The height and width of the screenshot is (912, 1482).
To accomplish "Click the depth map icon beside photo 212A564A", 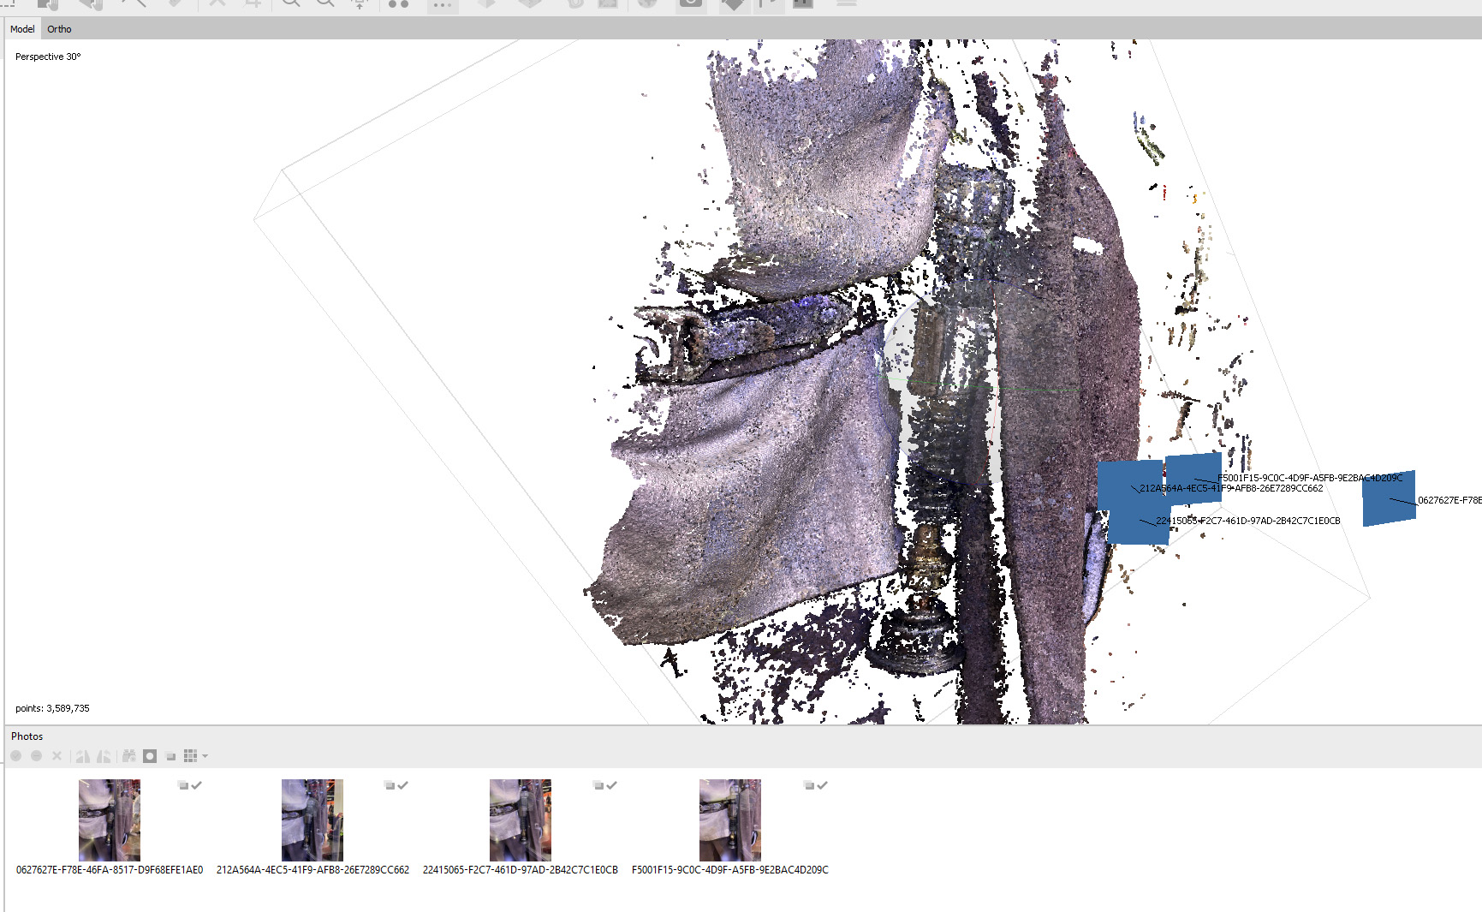I will click(389, 785).
